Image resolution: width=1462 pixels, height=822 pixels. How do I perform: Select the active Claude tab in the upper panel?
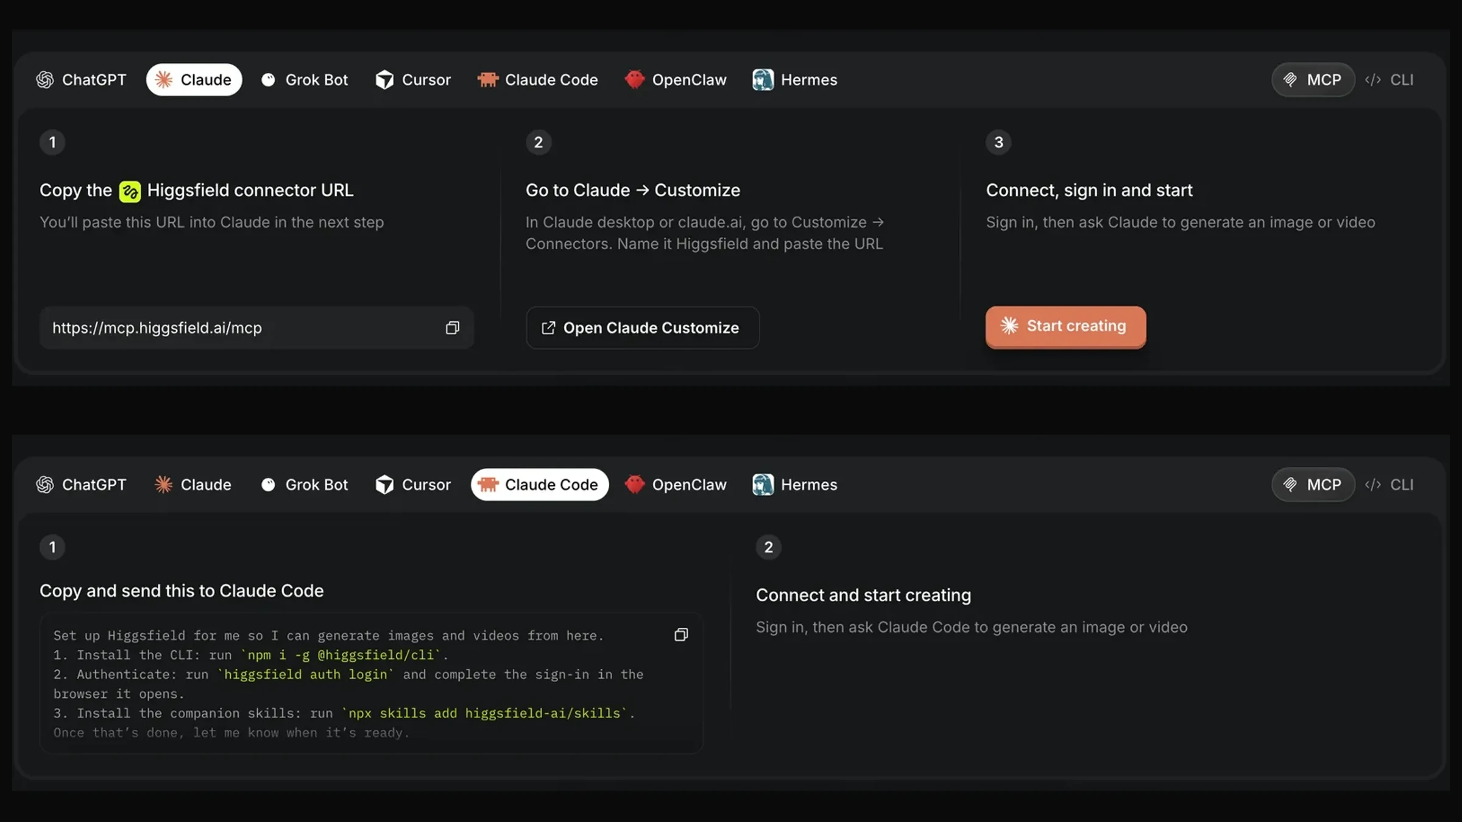click(194, 80)
